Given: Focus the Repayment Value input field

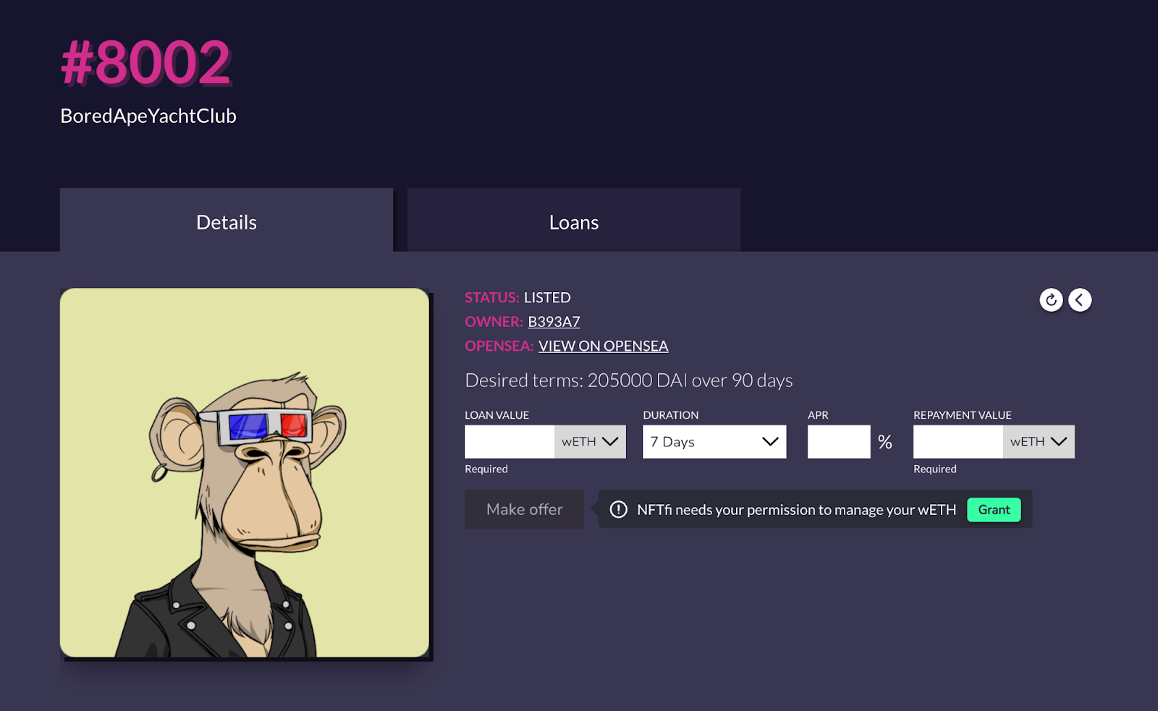Looking at the screenshot, I should click(958, 441).
